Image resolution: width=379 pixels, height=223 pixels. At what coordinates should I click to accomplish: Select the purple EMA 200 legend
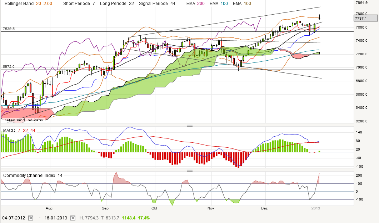[x=196, y=4]
